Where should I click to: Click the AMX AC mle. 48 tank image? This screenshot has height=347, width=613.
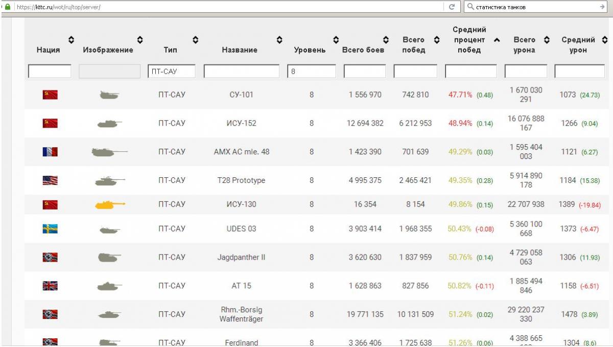(109, 152)
